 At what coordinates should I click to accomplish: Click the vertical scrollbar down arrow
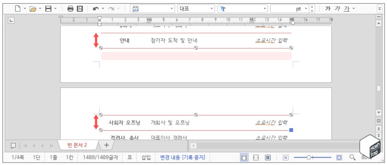click(x=378, y=113)
